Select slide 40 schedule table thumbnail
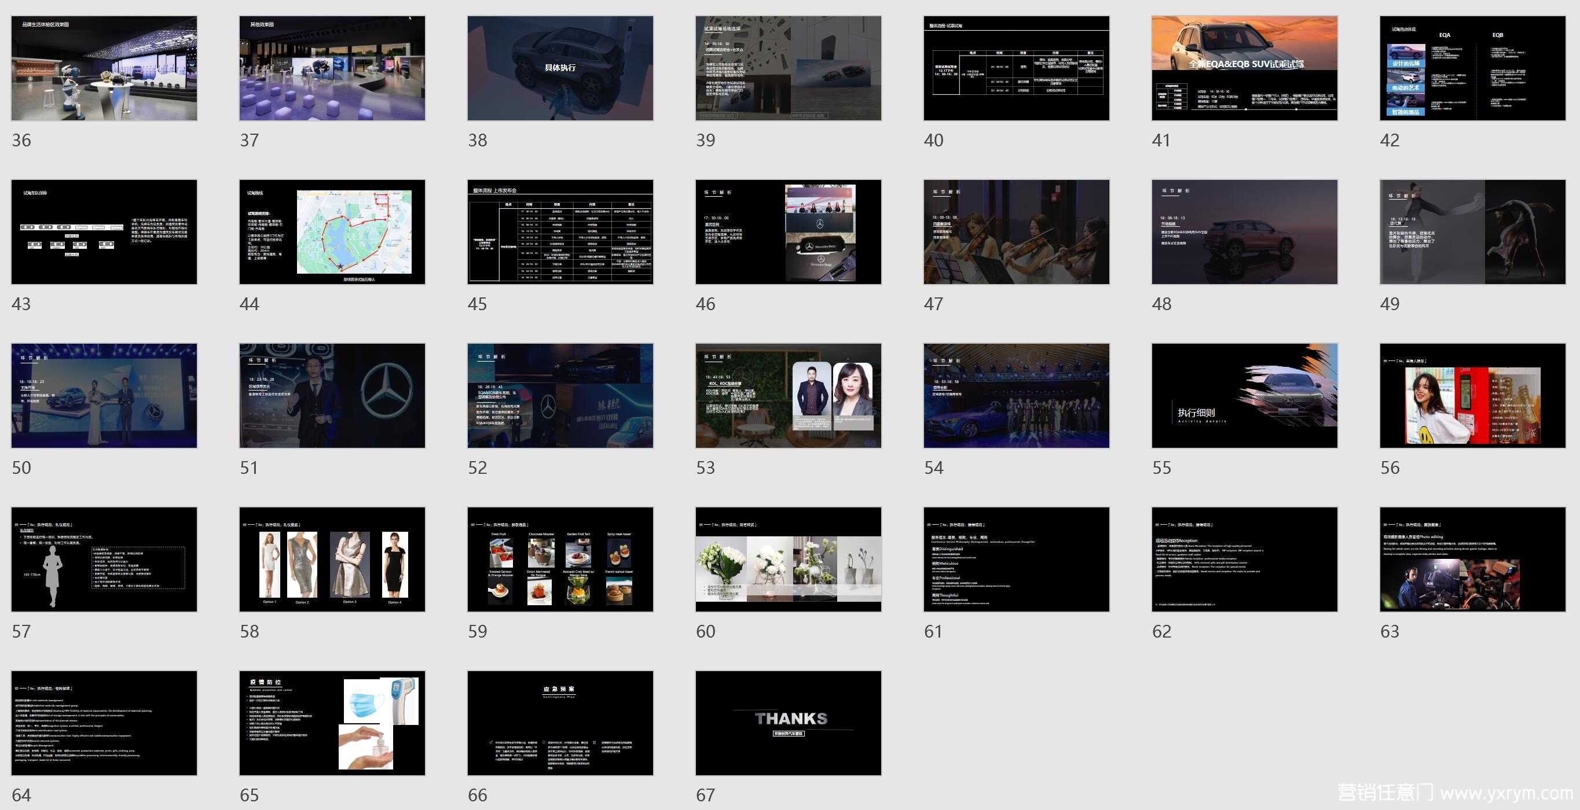Screen dimensions: 1580x810 click(1017, 68)
